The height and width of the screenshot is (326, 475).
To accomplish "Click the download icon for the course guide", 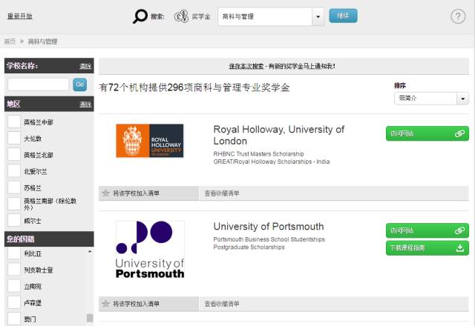I will (x=460, y=248).
